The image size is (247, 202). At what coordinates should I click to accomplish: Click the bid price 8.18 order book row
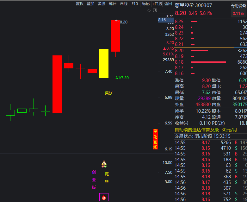tap(211, 62)
